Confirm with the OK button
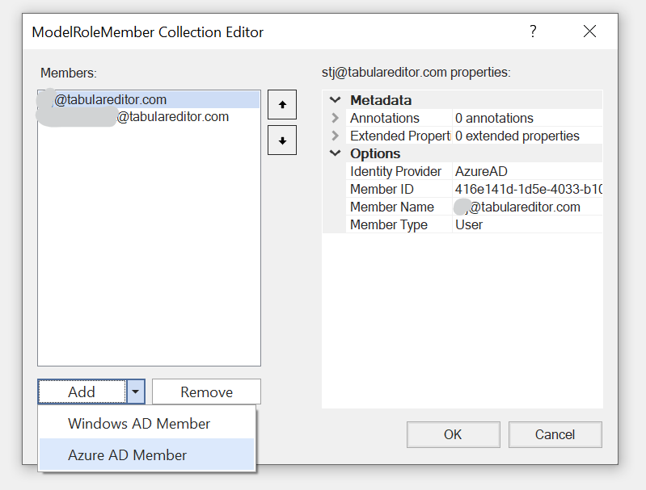 454,434
